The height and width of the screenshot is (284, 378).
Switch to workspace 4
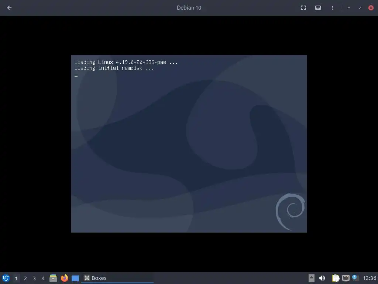(x=43, y=278)
